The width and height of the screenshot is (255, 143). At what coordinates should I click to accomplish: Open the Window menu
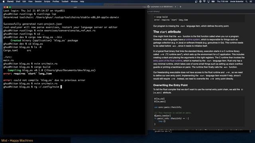(74, 2)
